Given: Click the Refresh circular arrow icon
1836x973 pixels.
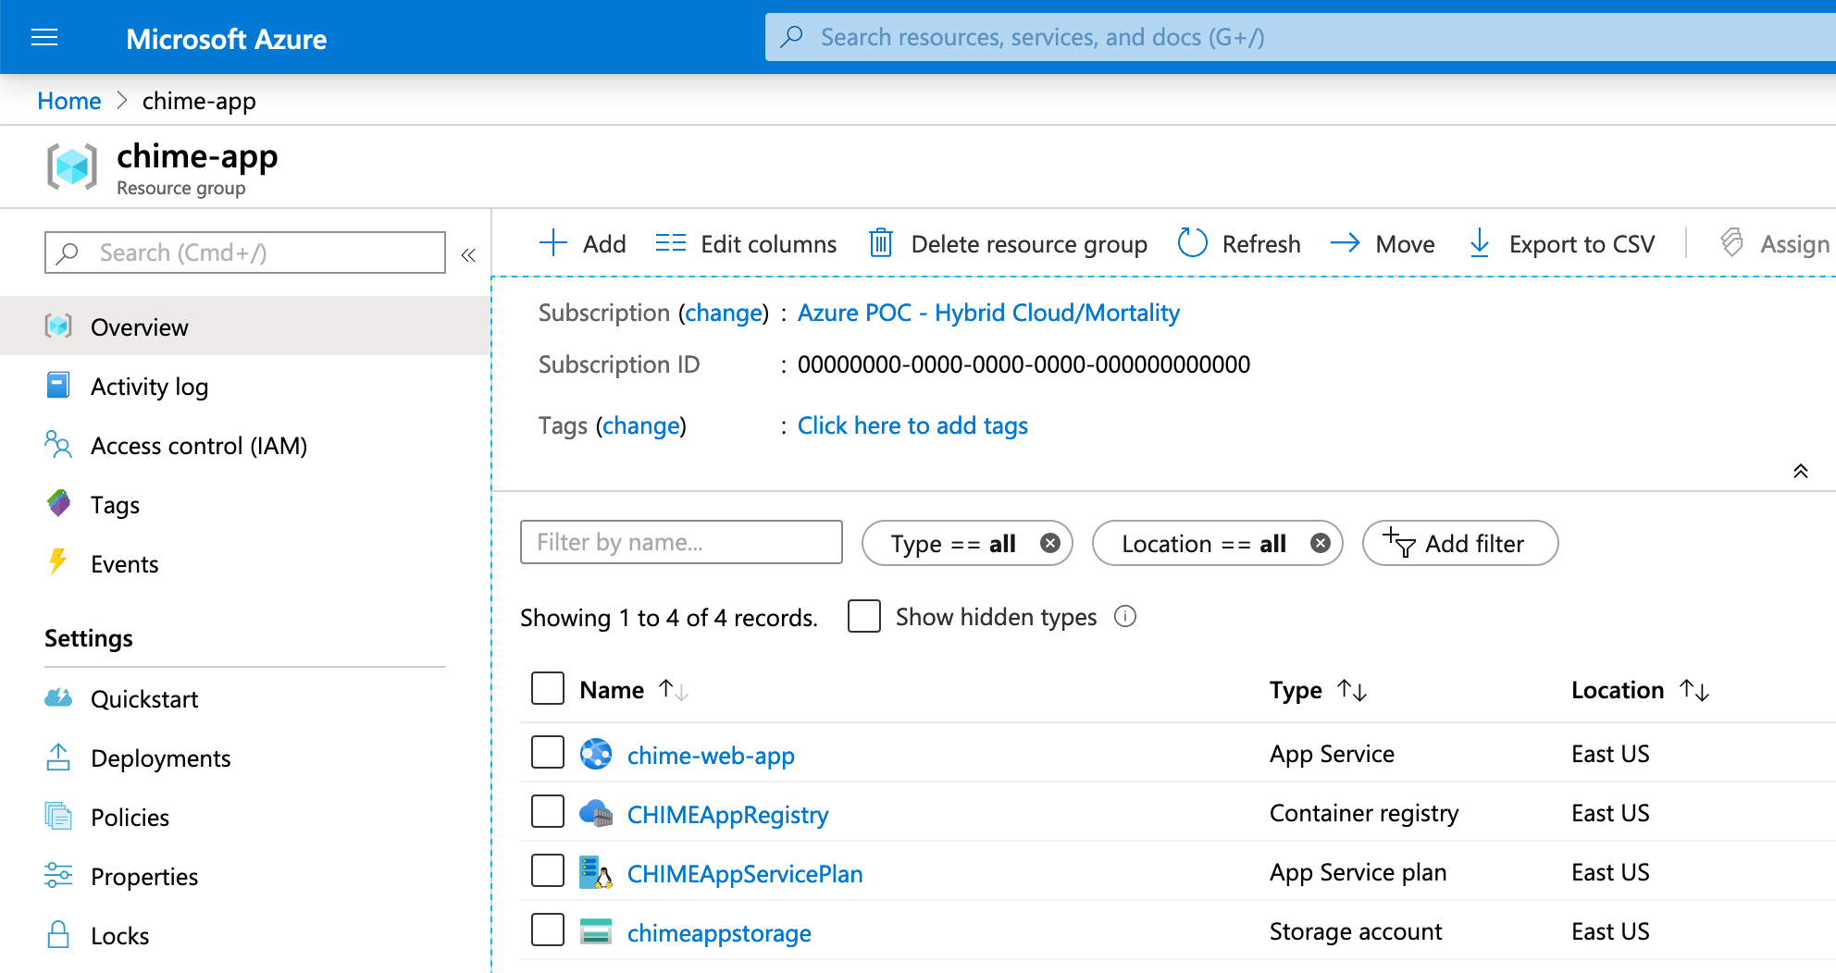Looking at the screenshot, I should coord(1193,243).
